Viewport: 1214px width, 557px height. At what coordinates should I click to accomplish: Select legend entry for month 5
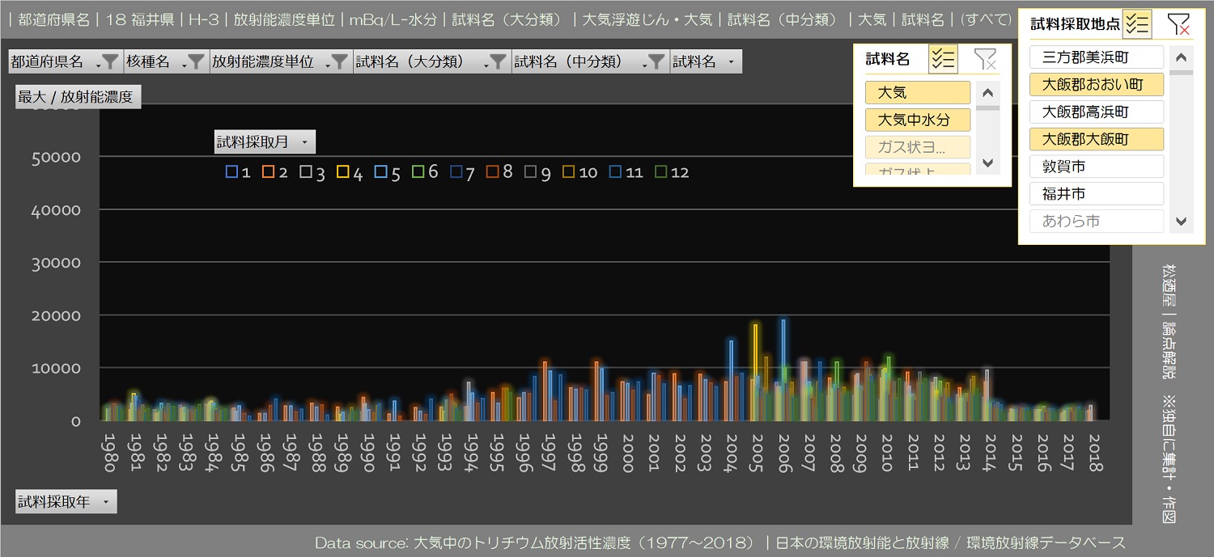coord(388,172)
